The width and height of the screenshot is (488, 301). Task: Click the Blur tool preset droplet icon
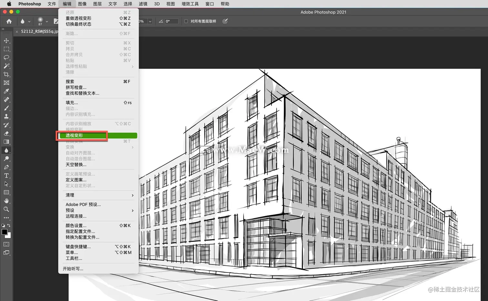tap(22, 21)
